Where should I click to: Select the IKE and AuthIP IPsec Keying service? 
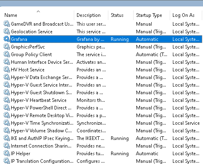(103, 138)
